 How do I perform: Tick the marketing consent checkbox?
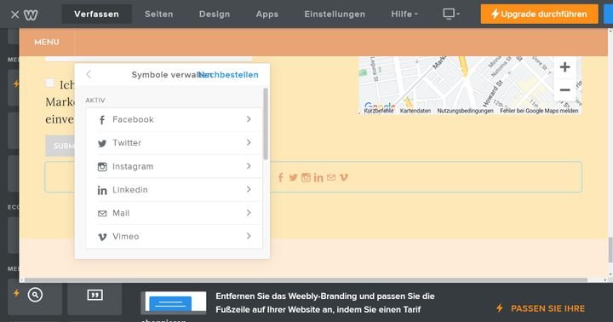click(x=49, y=83)
